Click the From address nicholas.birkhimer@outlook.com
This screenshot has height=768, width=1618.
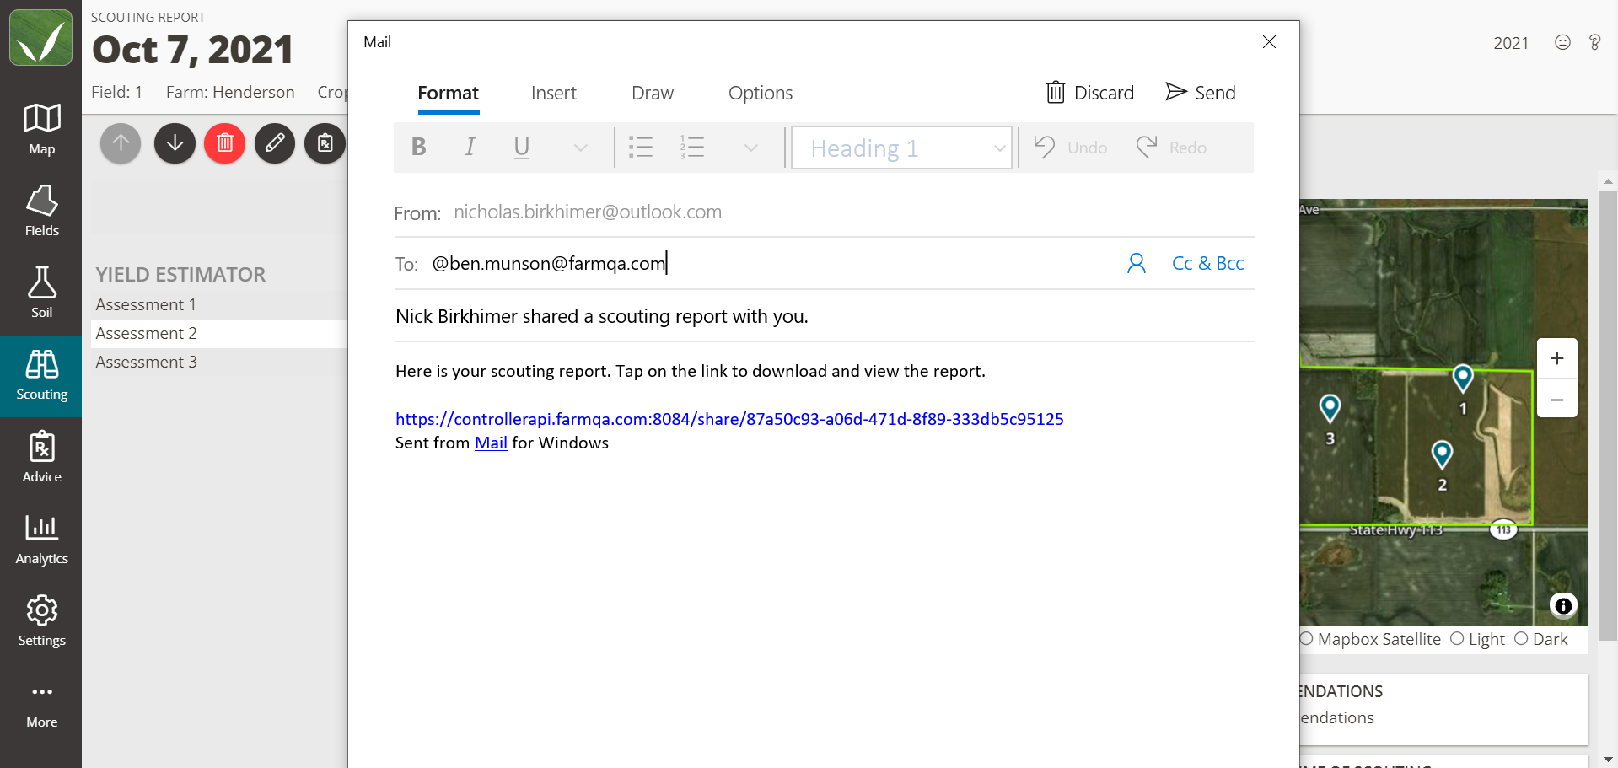588,212
